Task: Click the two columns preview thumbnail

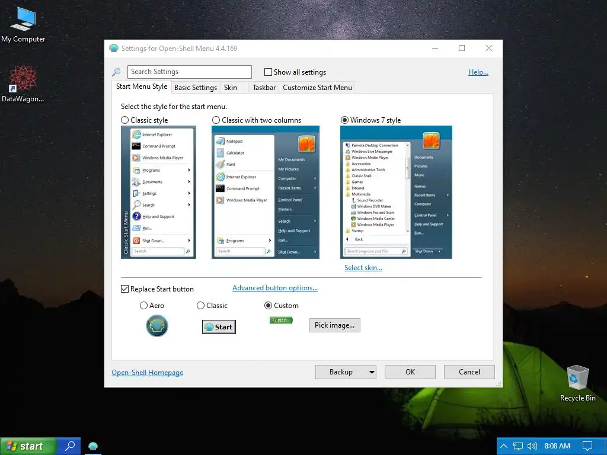Action: [x=265, y=193]
